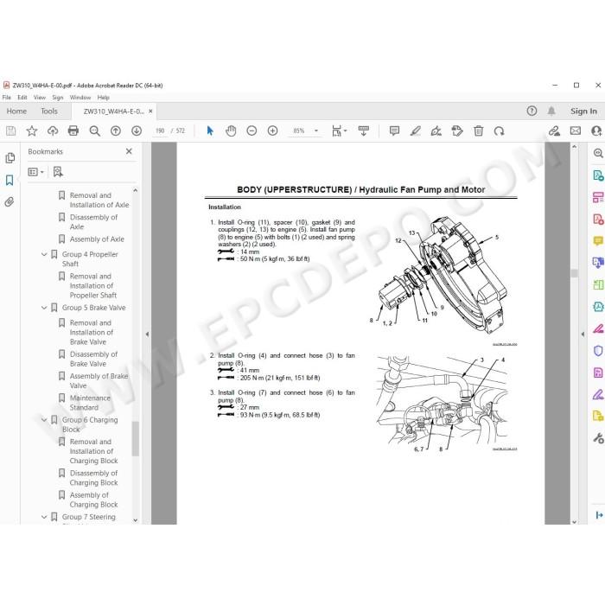Go to previous page arrow
Viewport: 605px width, 605px height.
(115, 131)
